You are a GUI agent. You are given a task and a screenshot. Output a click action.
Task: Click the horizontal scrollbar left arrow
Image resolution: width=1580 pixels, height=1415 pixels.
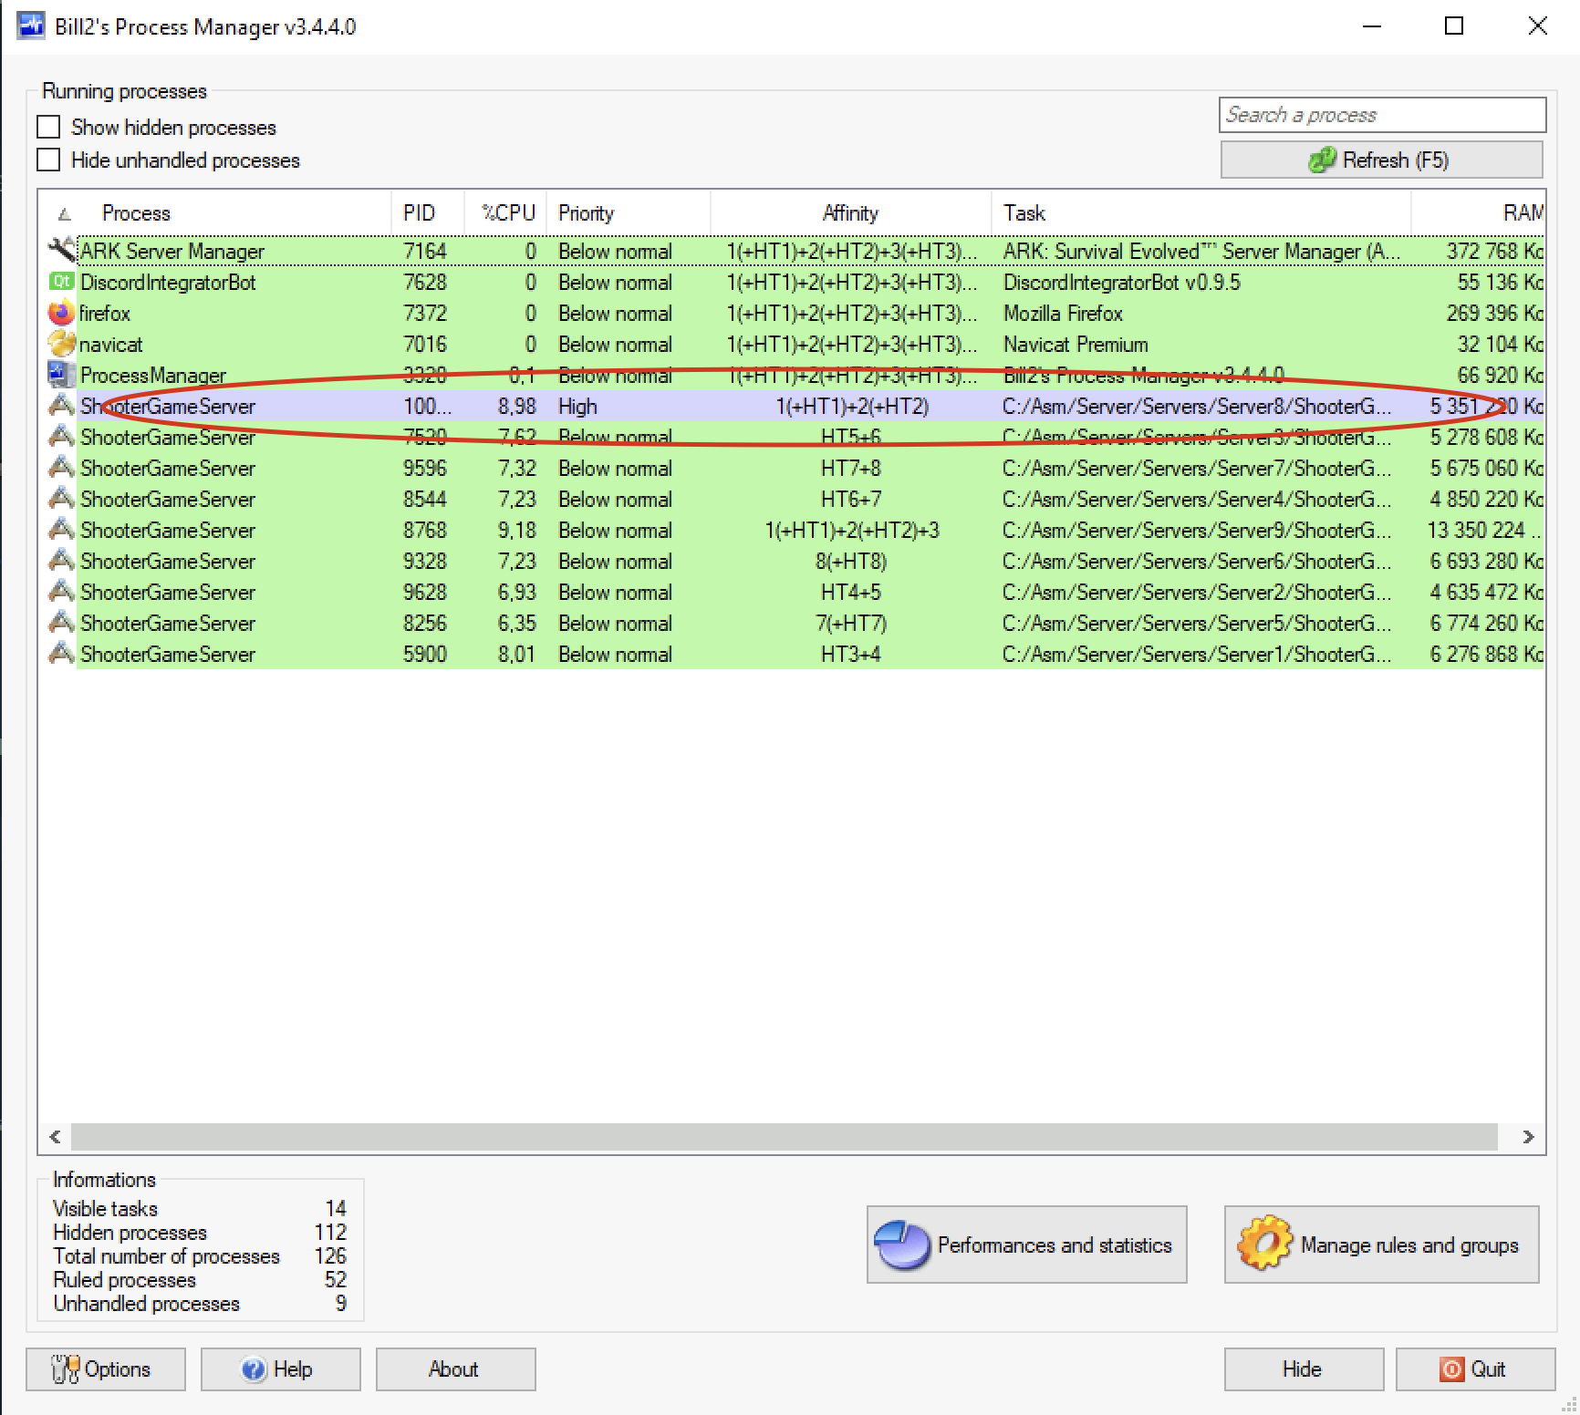click(x=55, y=1136)
